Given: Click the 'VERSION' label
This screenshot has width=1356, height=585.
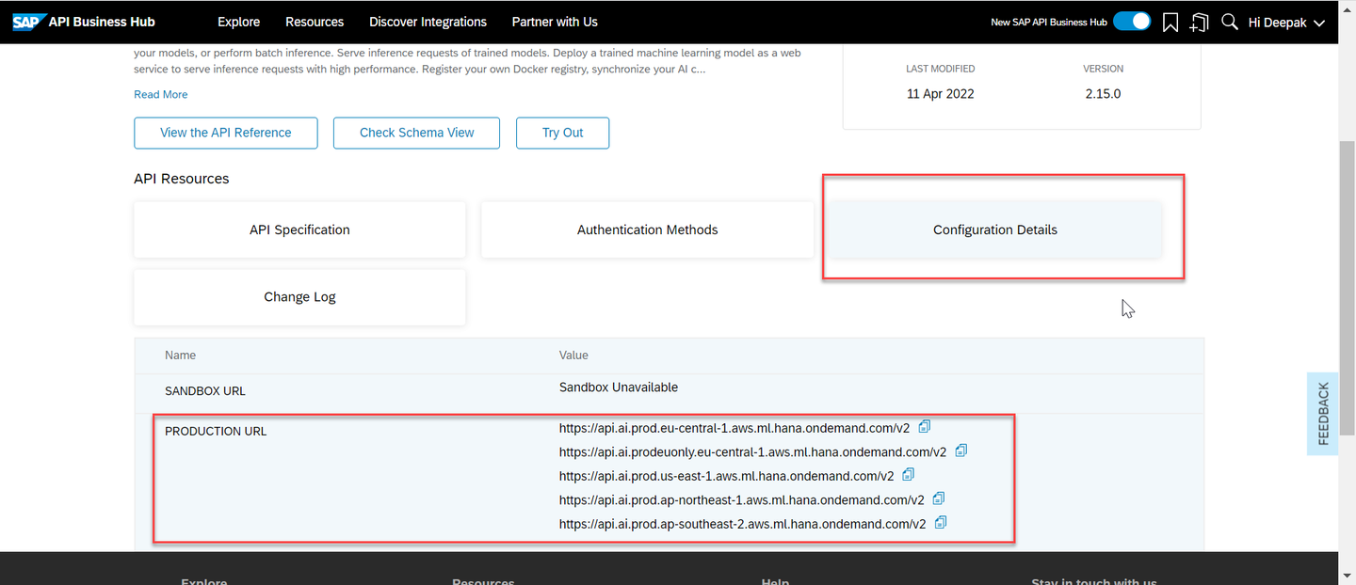Looking at the screenshot, I should [x=1104, y=69].
